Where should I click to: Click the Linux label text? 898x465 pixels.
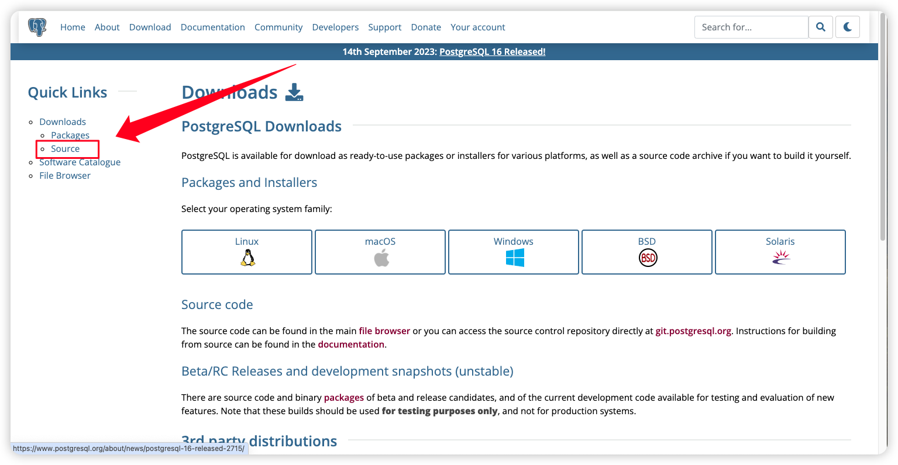tap(247, 241)
